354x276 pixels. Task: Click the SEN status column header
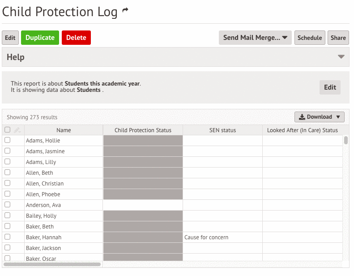tap(222, 130)
